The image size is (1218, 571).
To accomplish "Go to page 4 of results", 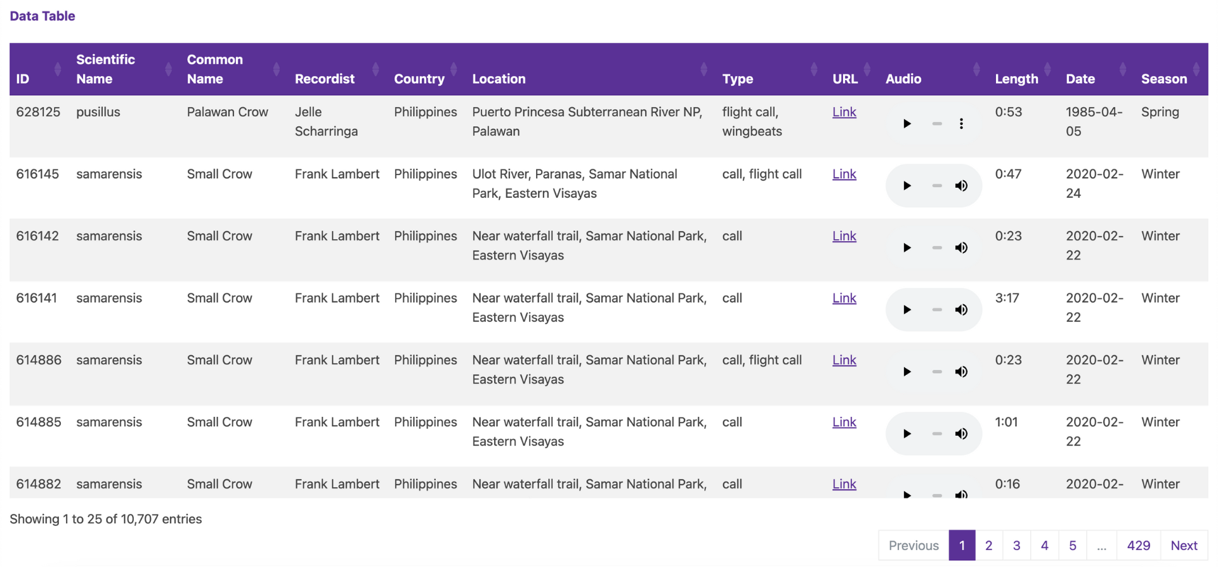I will 1045,546.
